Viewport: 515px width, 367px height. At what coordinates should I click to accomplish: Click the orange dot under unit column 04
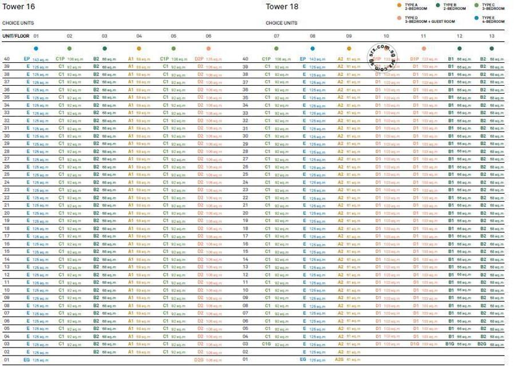click(139, 49)
